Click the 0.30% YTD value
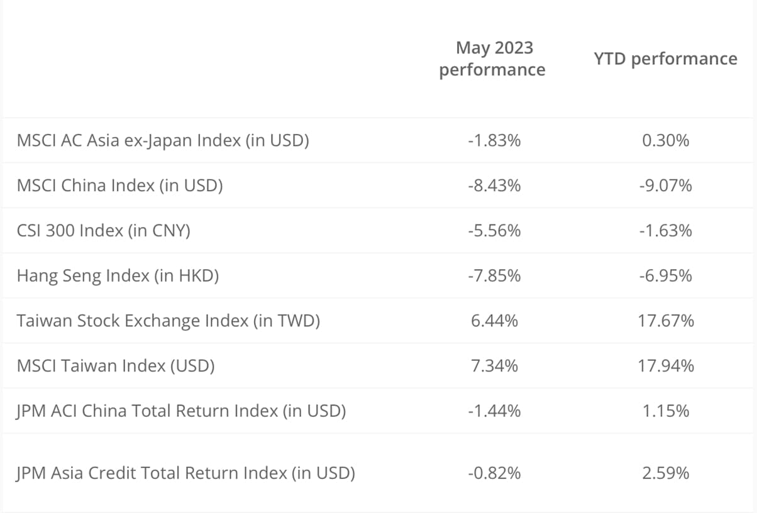The height and width of the screenshot is (513, 757). (665, 140)
